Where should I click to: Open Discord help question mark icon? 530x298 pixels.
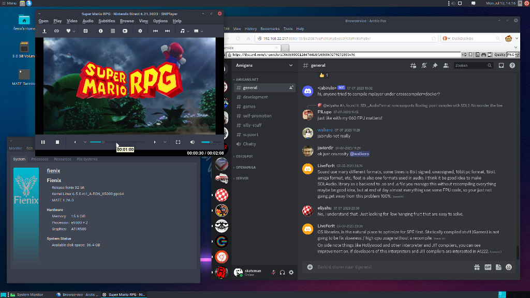[512, 66]
